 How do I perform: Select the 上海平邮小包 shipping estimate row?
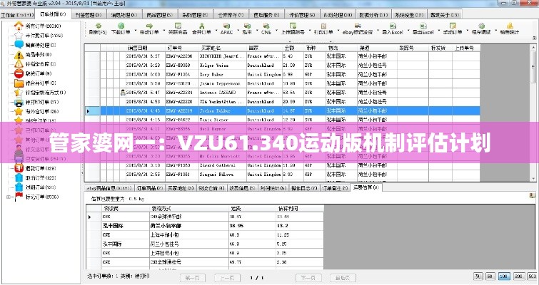coord(204,235)
